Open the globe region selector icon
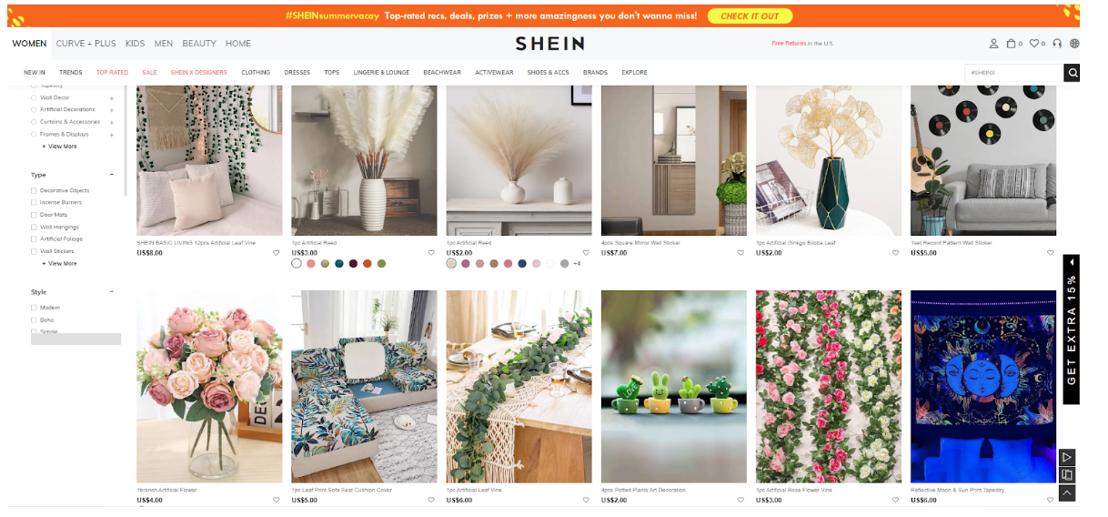 point(1074,44)
